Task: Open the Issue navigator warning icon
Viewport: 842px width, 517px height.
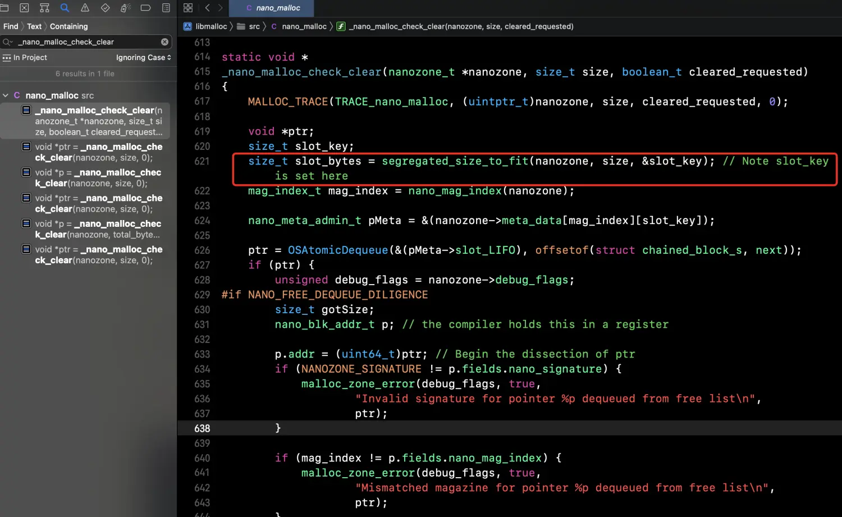Action: 85,8
